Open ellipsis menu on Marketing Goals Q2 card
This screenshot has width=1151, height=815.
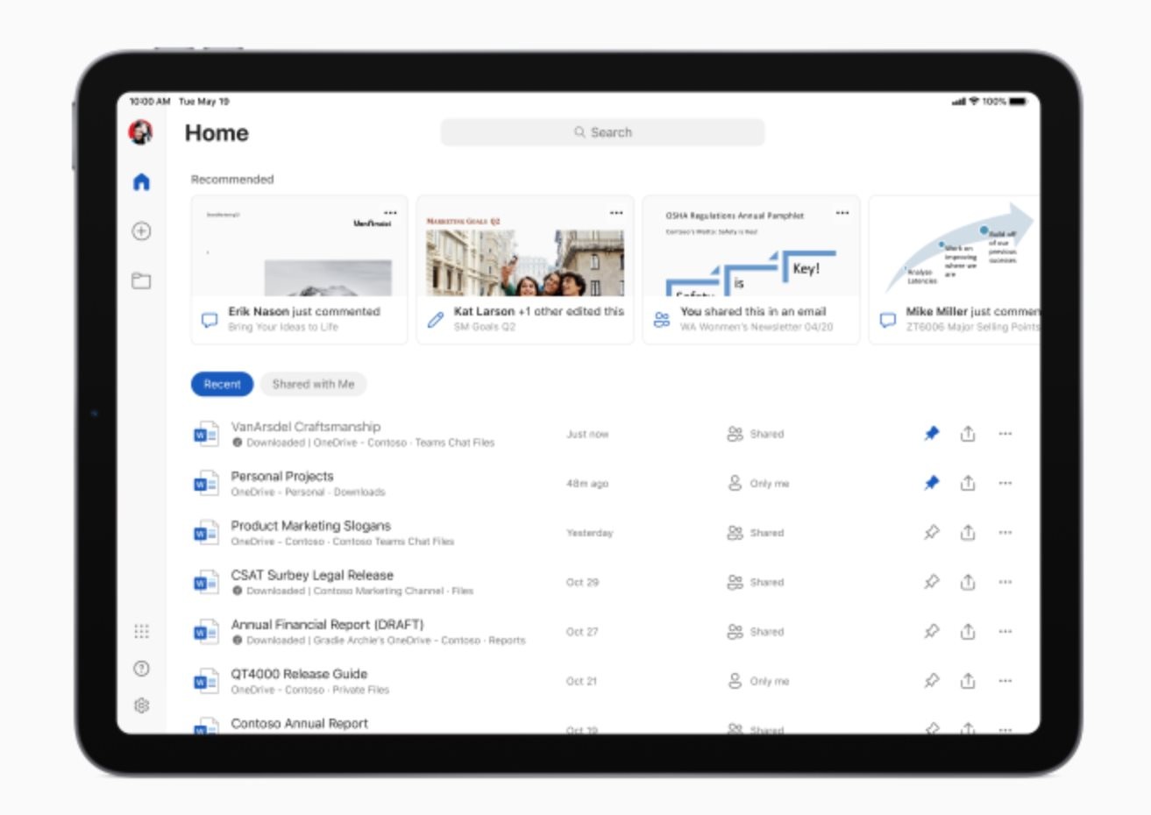click(616, 212)
